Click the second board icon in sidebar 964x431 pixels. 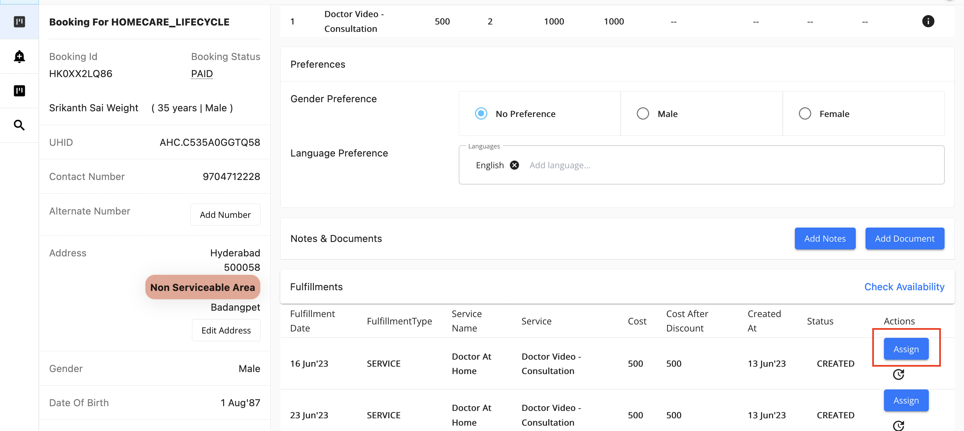coord(19,90)
